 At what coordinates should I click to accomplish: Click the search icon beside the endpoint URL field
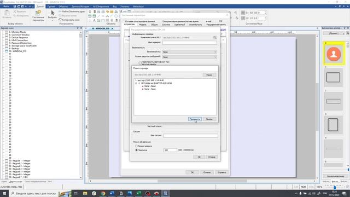(215, 38)
